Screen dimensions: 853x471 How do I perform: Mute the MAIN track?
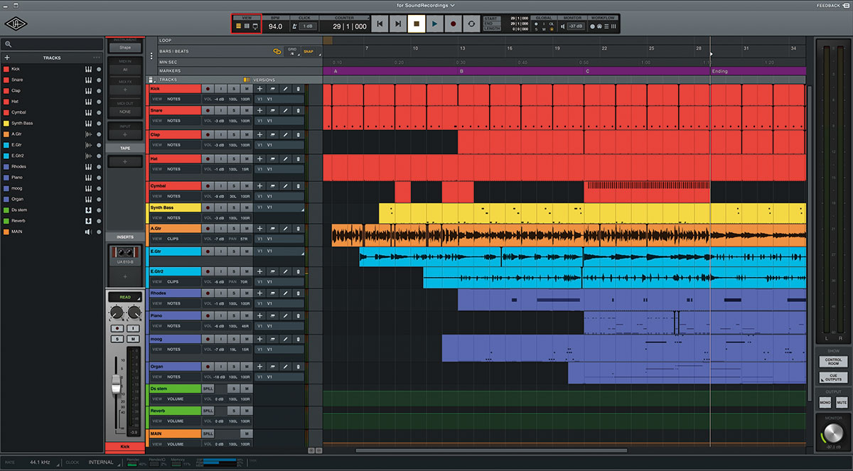[x=247, y=433]
